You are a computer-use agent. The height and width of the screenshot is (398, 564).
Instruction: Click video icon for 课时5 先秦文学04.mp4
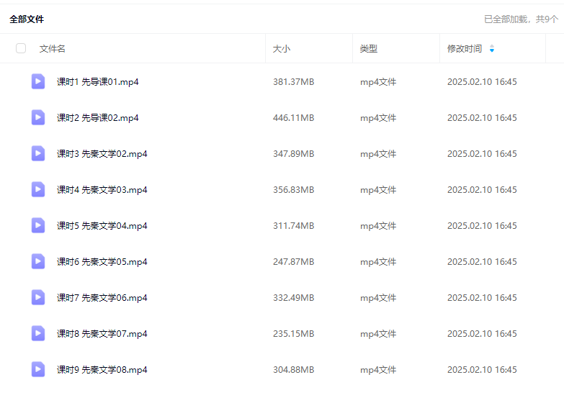(38, 225)
